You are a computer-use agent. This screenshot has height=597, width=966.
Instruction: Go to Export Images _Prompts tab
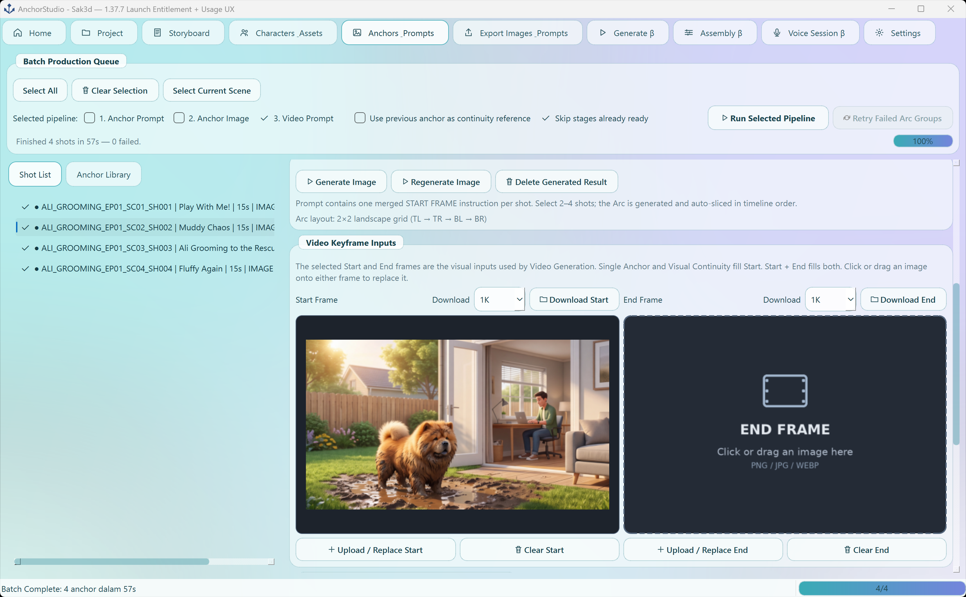(x=517, y=33)
